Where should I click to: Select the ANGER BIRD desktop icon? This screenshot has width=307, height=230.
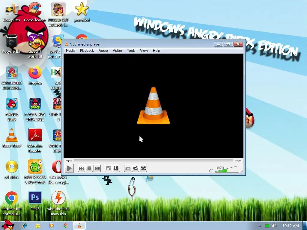(12, 109)
